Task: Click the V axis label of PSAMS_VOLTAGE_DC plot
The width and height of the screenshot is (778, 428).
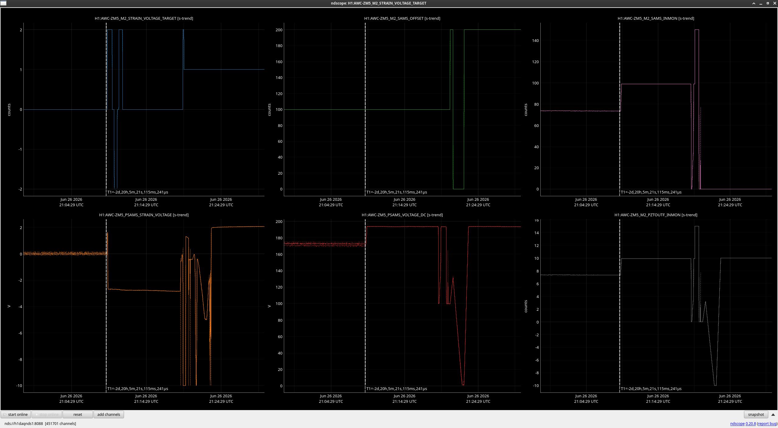Action: click(269, 306)
